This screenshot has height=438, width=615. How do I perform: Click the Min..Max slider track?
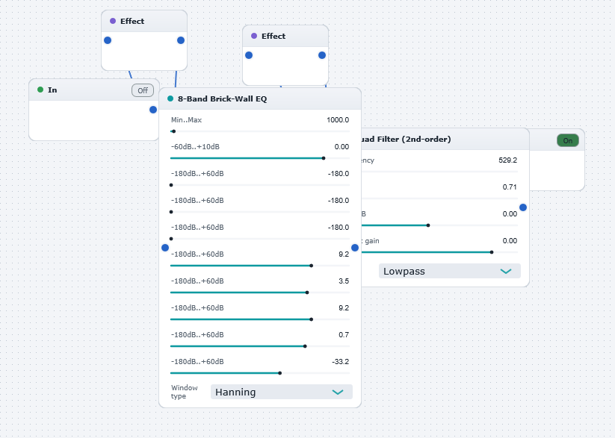[x=259, y=131]
